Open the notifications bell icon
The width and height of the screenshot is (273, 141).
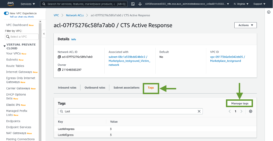pos(140,4)
